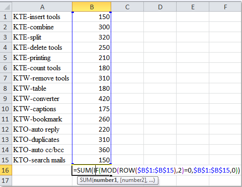Click the MOD part of the formula
Viewport: 242px width, 187px height.
click(109, 170)
